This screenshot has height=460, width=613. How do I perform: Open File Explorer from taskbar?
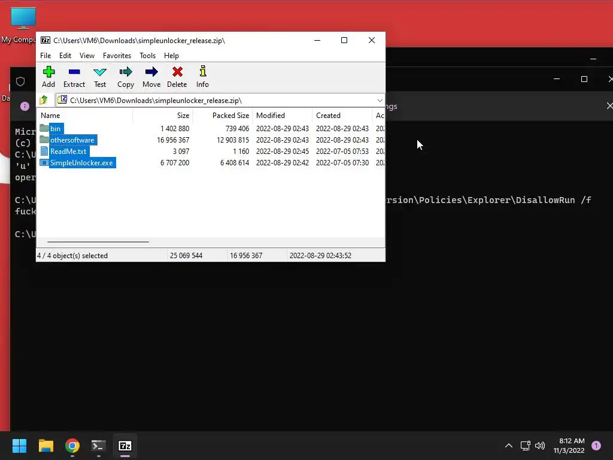[x=45, y=446]
